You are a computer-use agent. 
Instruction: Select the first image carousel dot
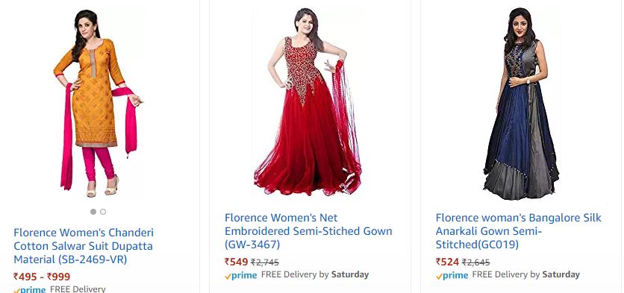(x=93, y=212)
